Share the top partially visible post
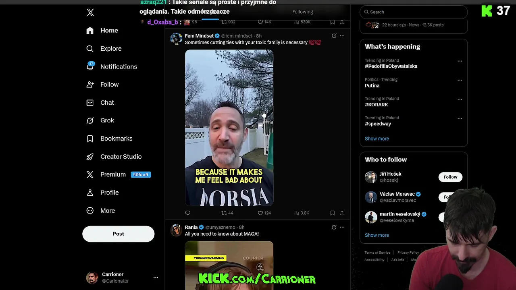 pos(342,22)
